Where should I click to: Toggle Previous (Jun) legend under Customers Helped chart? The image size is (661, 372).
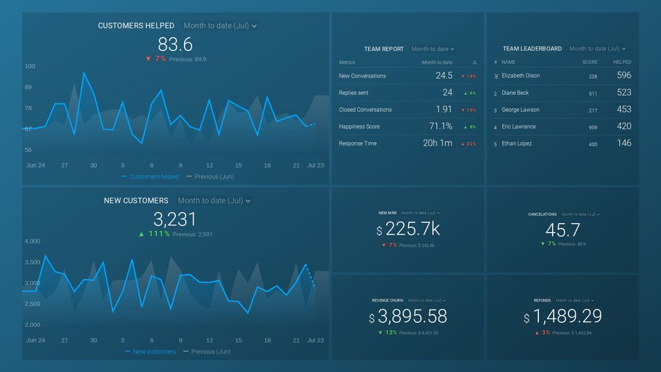[x=210, y=177]
